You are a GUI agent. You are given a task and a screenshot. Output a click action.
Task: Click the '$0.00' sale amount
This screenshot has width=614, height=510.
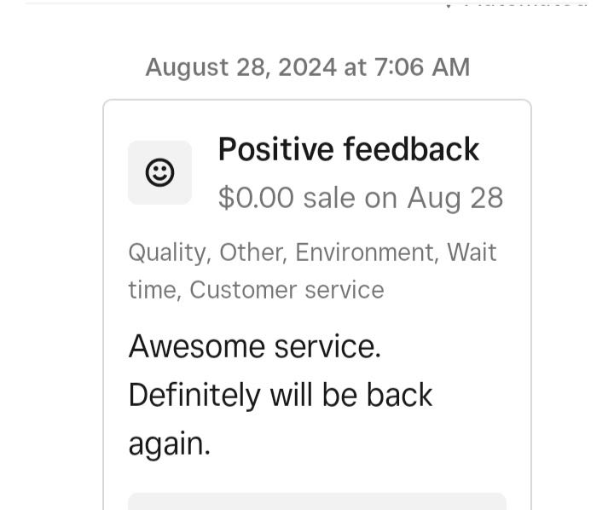pos(256,198)
